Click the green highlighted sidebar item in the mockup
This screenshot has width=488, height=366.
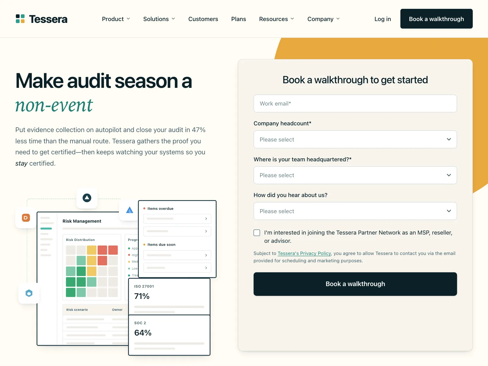(x=46, y=228)
